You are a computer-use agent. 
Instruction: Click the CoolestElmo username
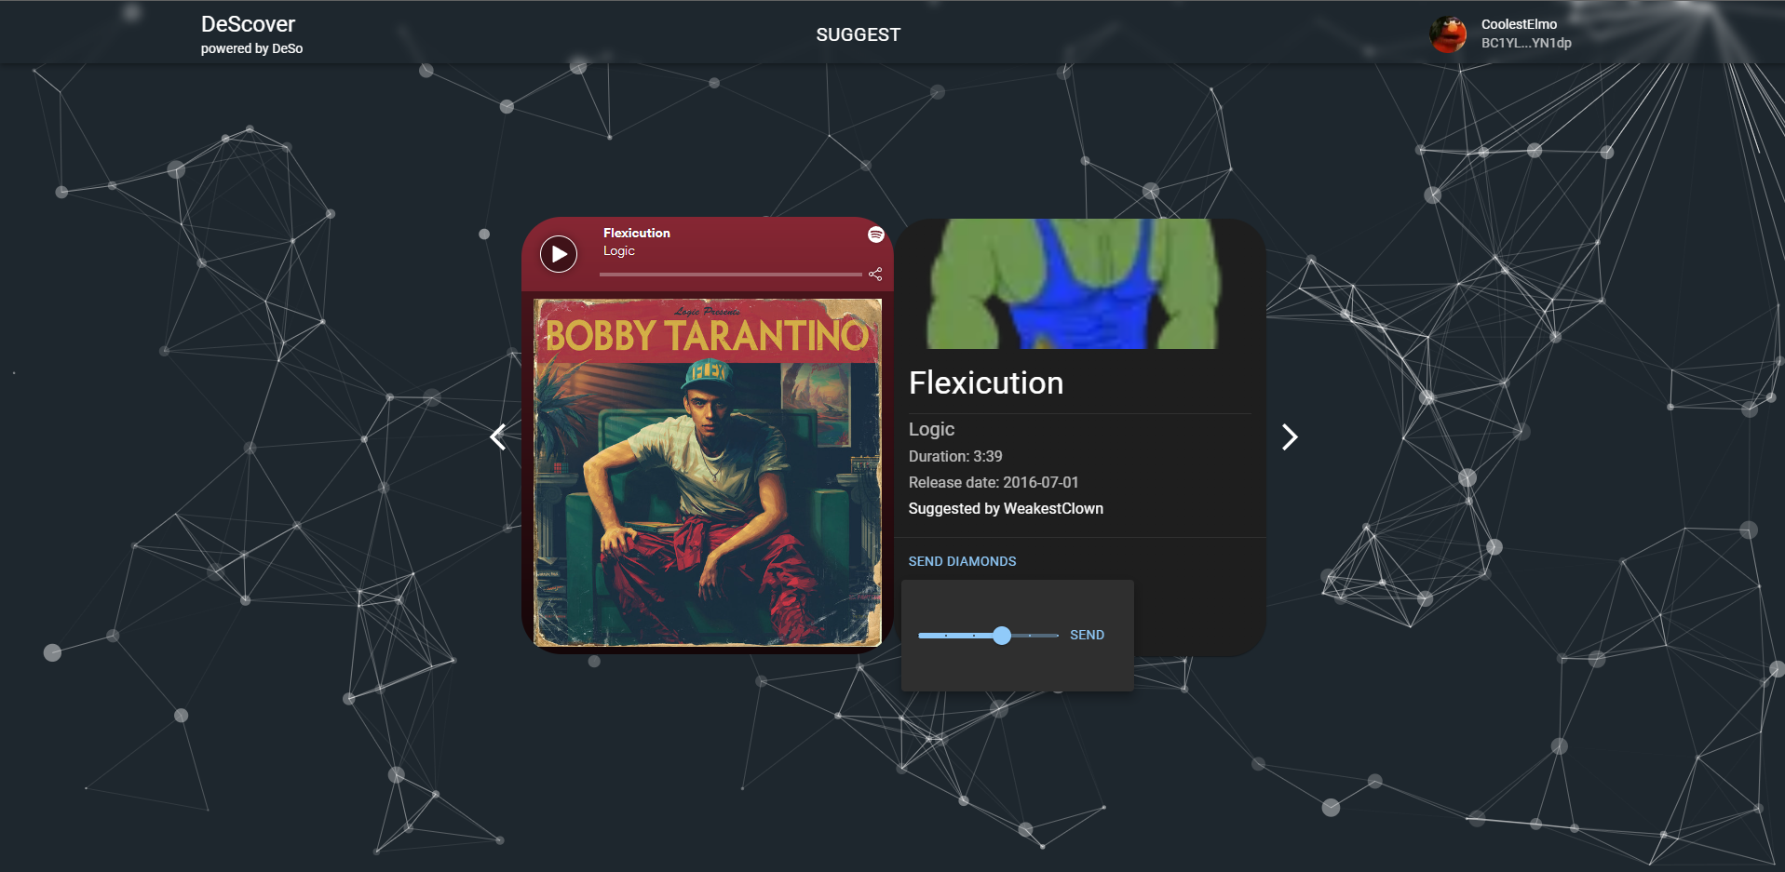click(x=1519, y=24)
